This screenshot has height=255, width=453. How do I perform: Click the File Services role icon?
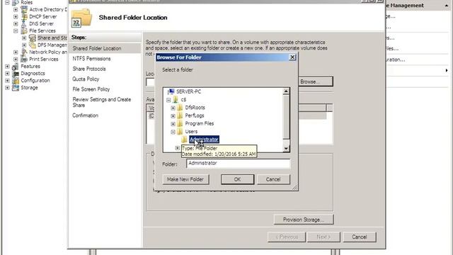[x=24, y=30]
